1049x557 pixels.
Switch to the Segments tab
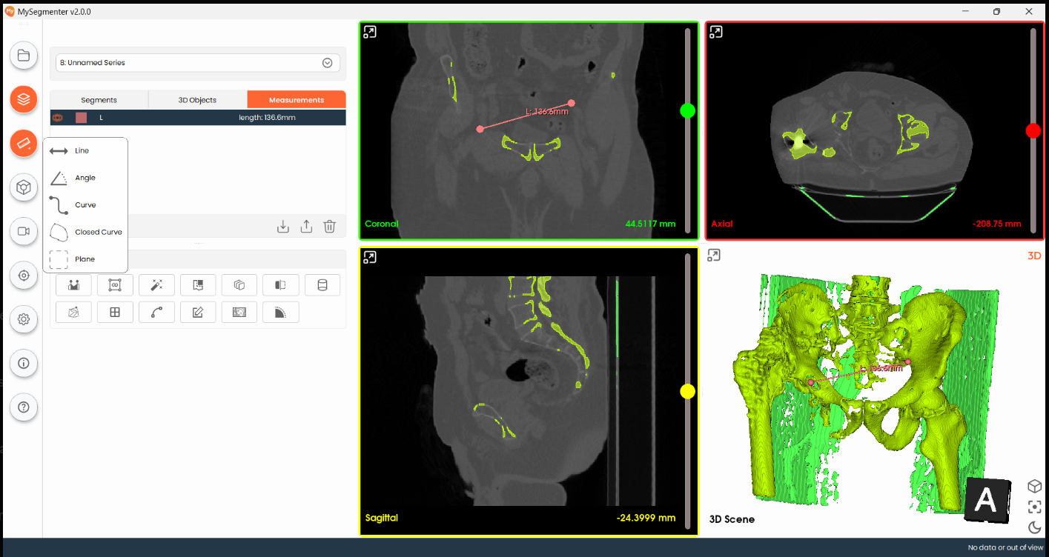coord(99,100)
